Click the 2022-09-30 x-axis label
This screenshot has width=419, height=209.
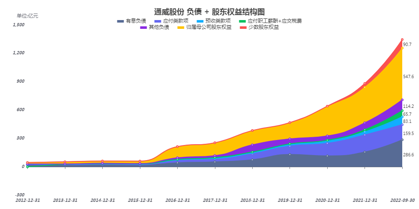pos(402,200)
